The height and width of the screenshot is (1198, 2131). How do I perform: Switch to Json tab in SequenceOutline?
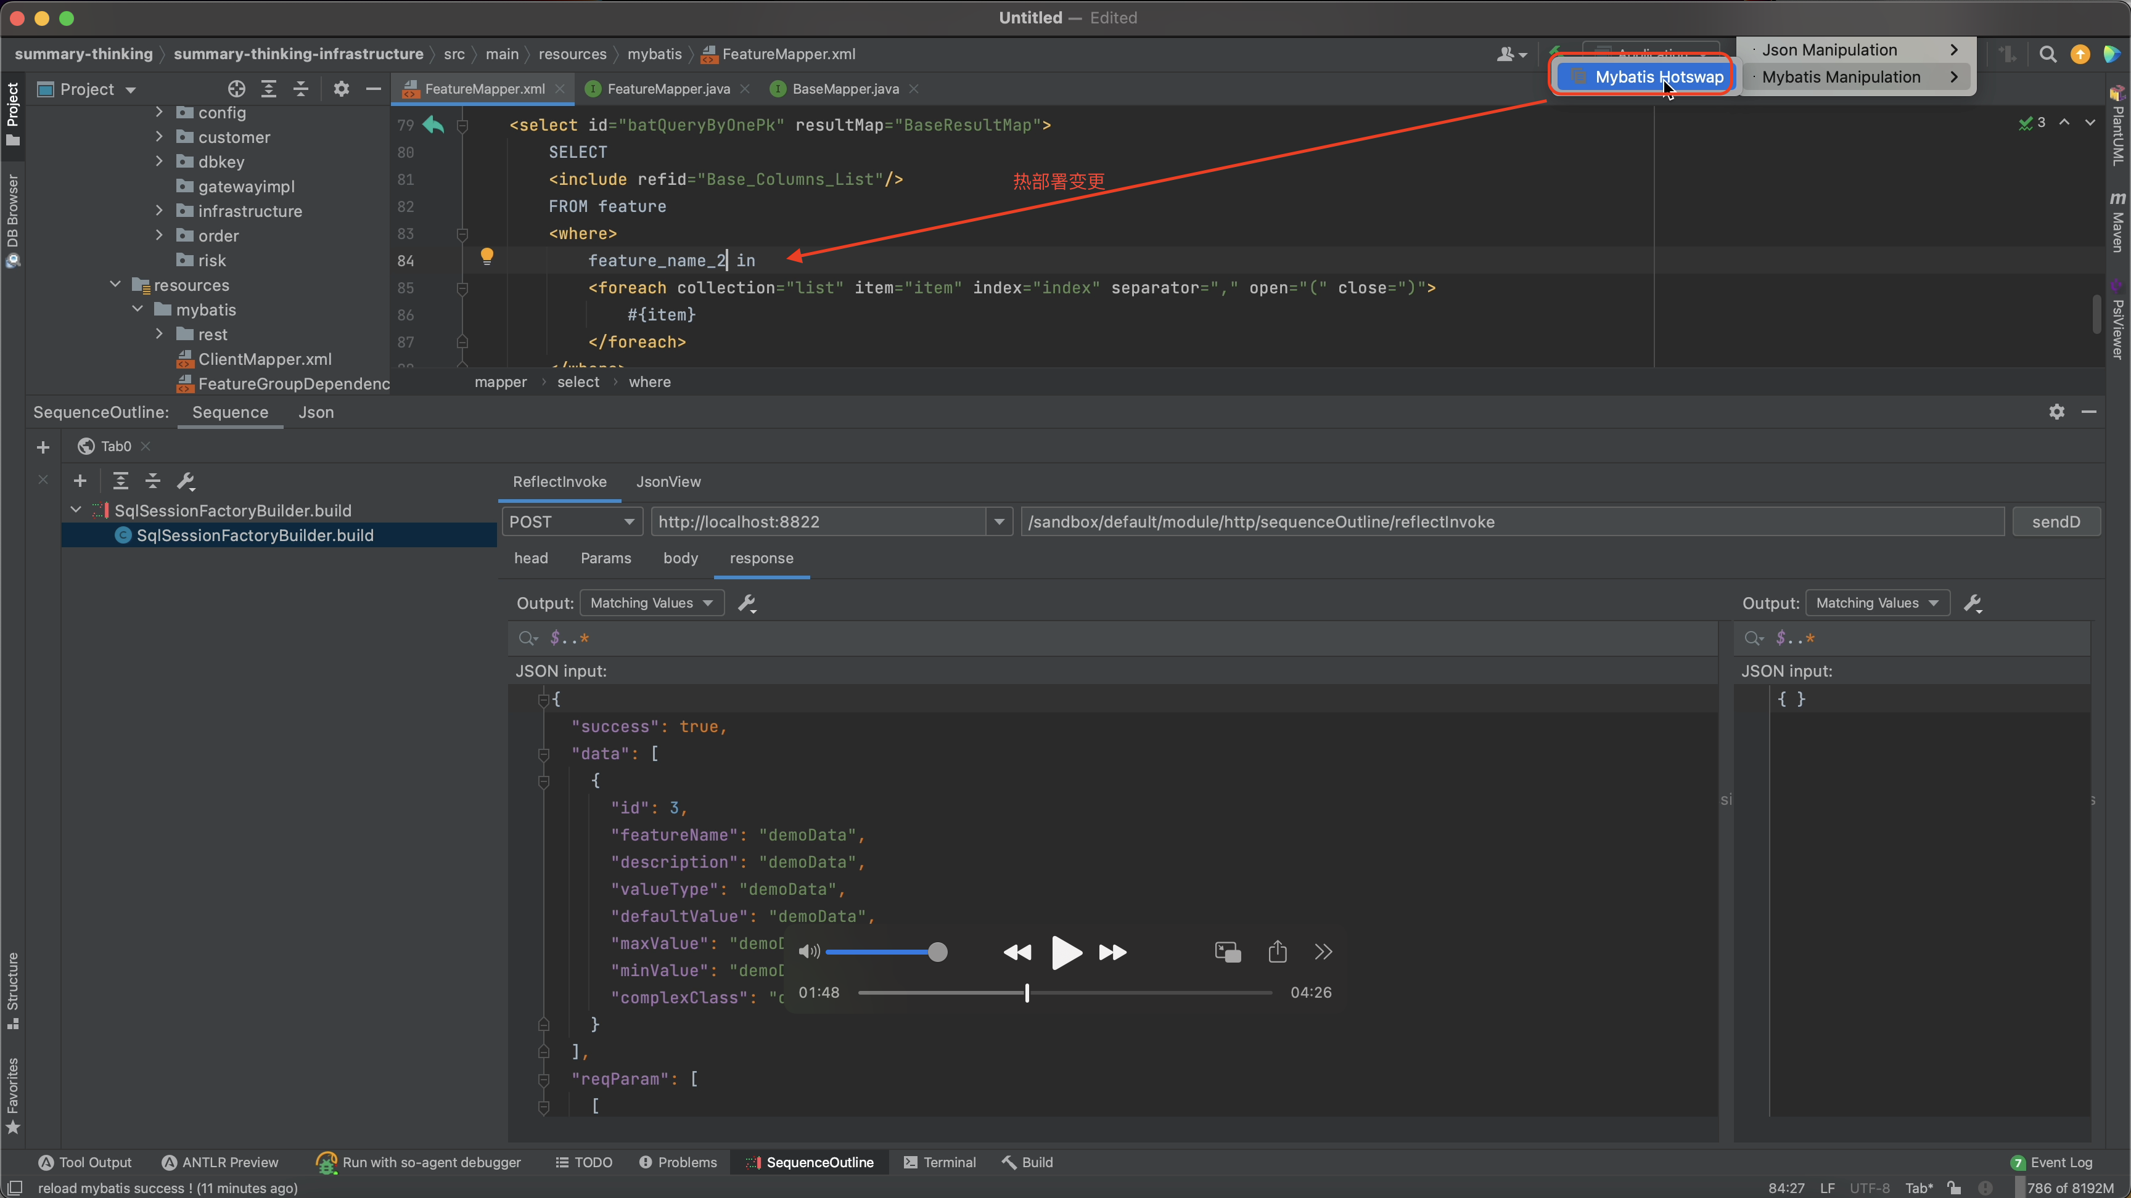pyautogui.click(x=316, y=412)
